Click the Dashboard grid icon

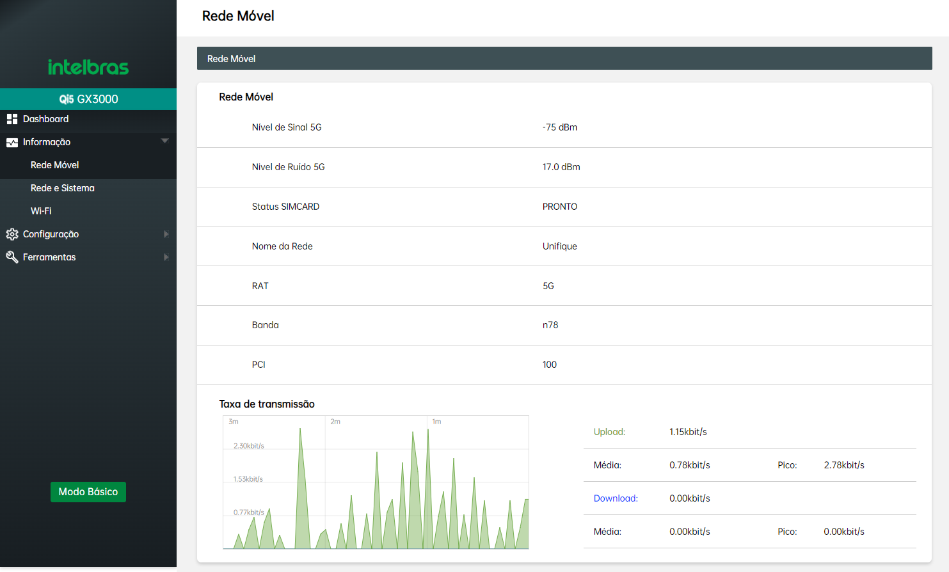12,119
